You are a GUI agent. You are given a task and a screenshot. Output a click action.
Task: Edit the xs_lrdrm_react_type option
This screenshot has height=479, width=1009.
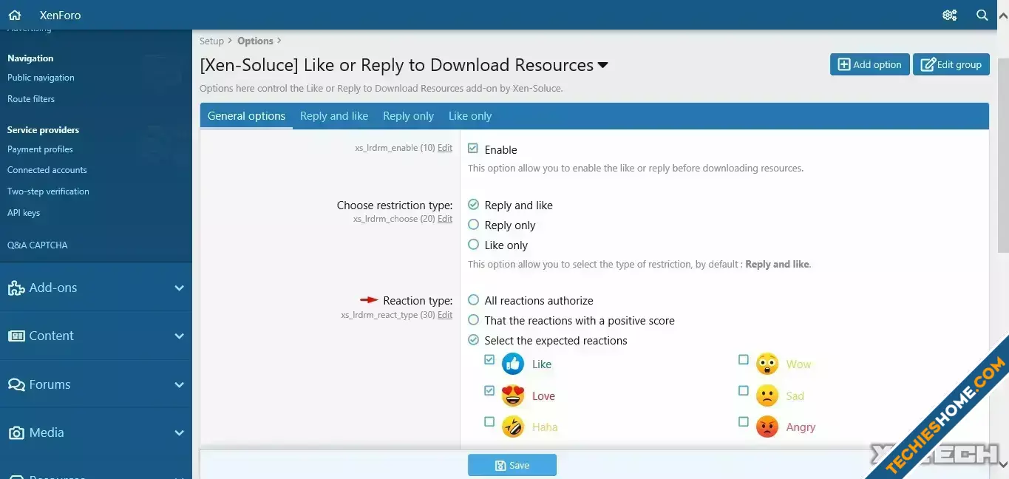(445, 315)
